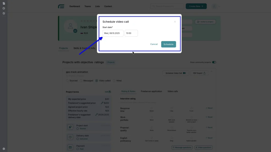Click Invite to project
The image size is (271, 152).
(x=205, y=22)
